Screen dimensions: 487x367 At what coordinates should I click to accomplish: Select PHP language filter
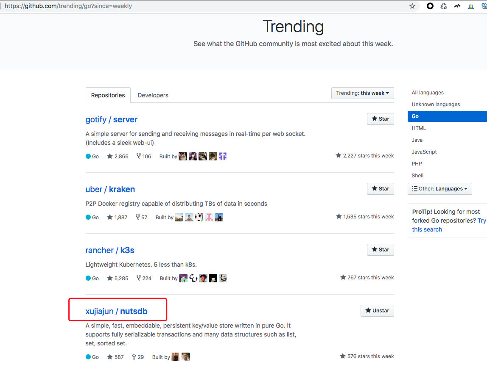pos(417,164)
